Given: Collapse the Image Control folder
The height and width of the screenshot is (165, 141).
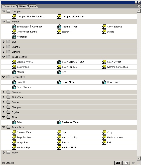Looking at the screenshot, I should 4,57.
